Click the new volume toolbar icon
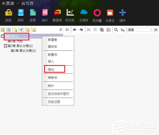This screenshot has width=159, height=135. pos(9,30)
